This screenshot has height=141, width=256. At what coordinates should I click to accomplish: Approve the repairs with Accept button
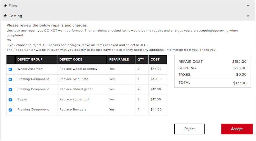237,129
